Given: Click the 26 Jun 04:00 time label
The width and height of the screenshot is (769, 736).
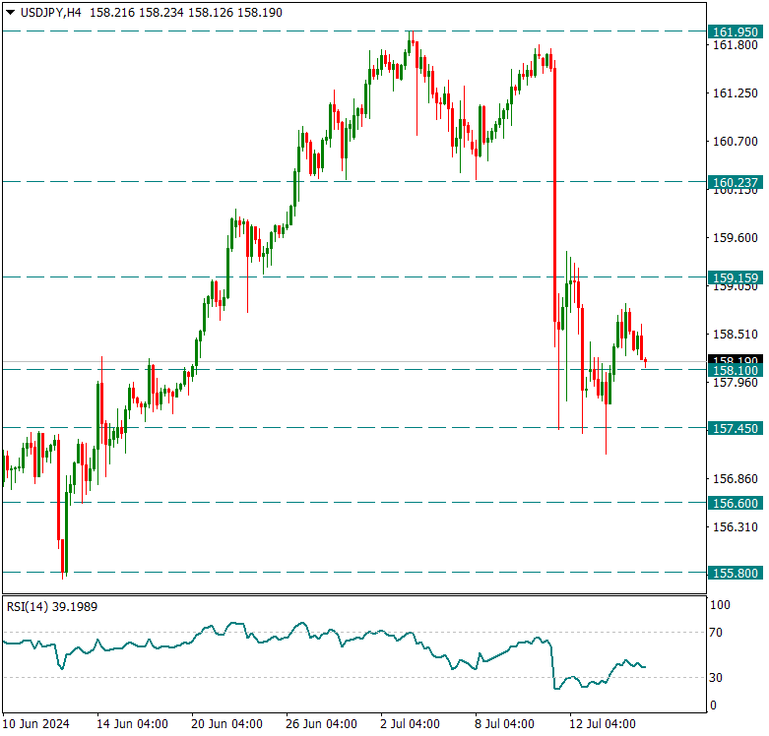Looking at the screenshot, I should [321, 724].
